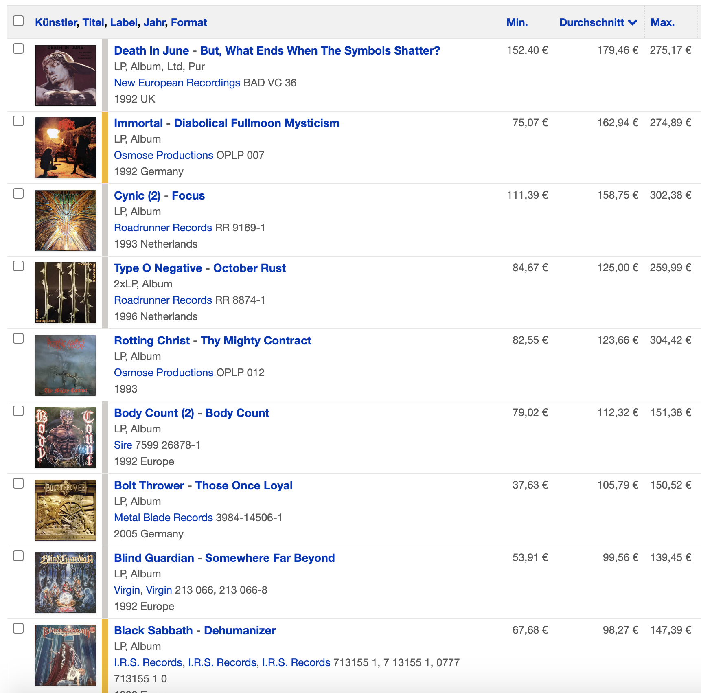Check the Immortal row checkbox
This screenshot has height=693, width=701.
(x=18, y=121)
